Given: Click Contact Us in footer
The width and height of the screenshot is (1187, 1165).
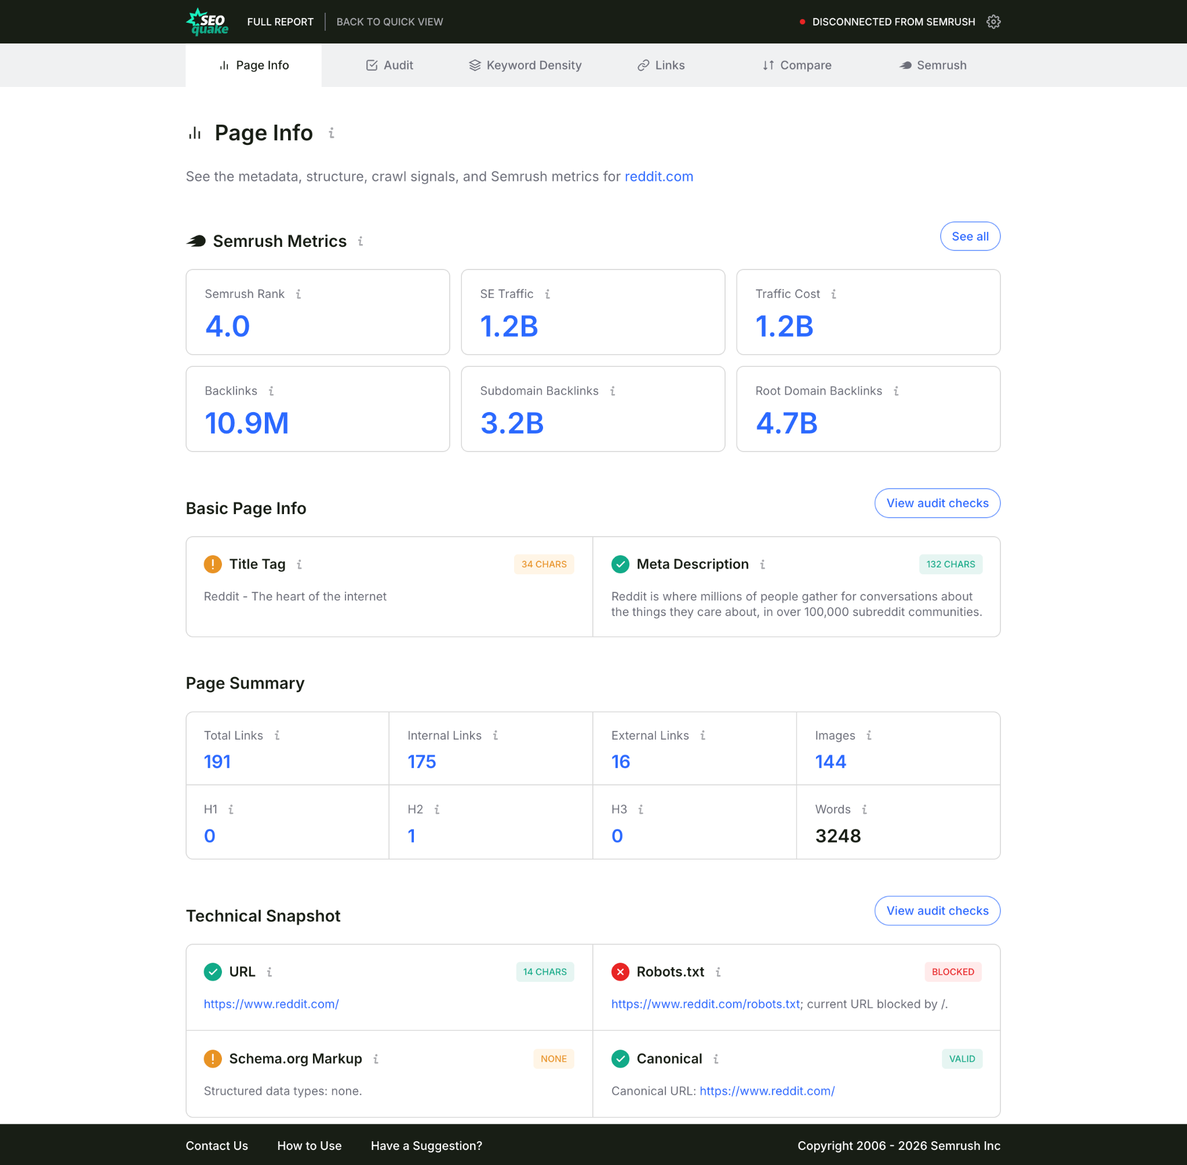Looking at the screenshot, I should pyautogui.click(x=217, y=1145).
